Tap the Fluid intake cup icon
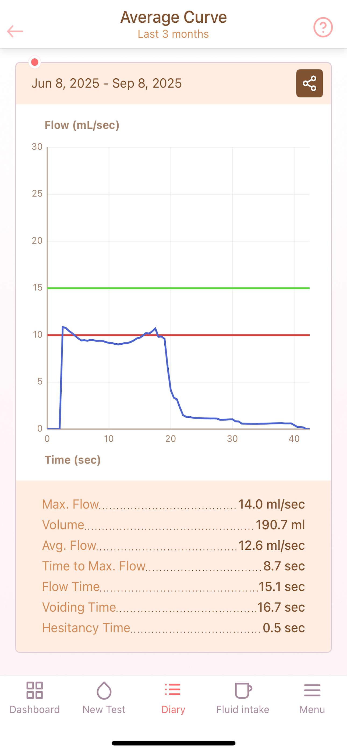 click(243, 691)
